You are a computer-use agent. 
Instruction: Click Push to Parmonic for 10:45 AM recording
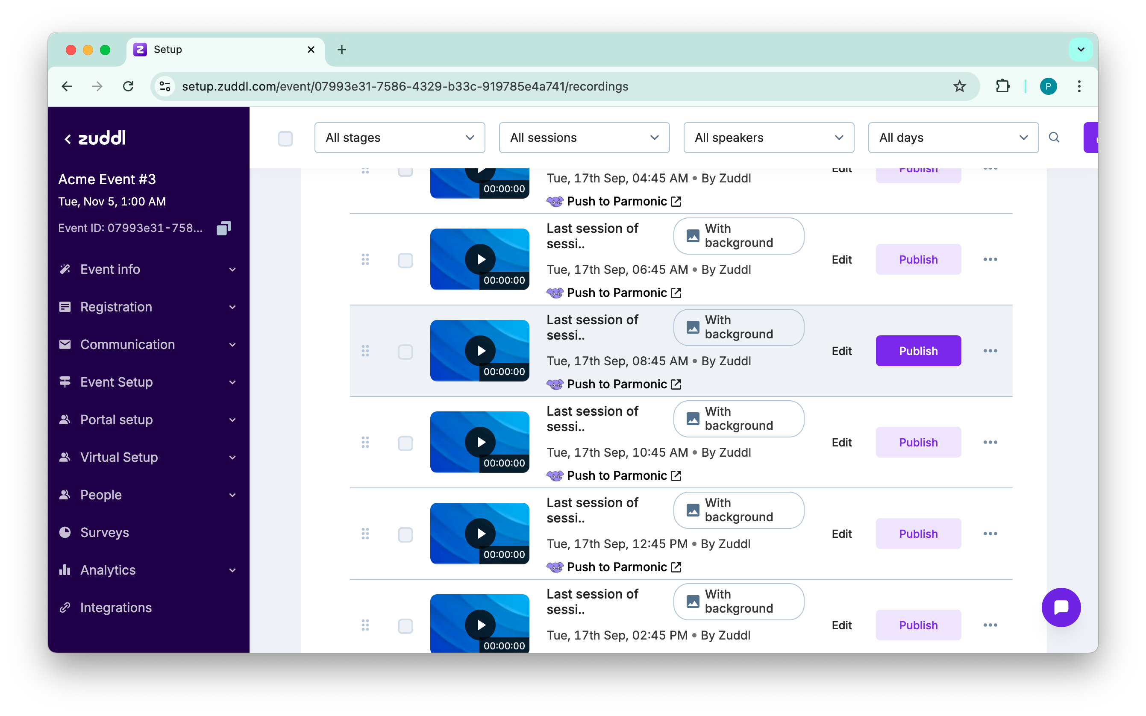pyautogui.click(x=616, y=476)
